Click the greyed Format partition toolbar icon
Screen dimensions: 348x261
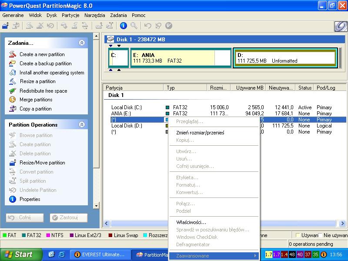tap(74, 26)
